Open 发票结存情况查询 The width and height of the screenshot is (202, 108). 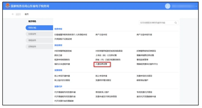coord(103,80)
